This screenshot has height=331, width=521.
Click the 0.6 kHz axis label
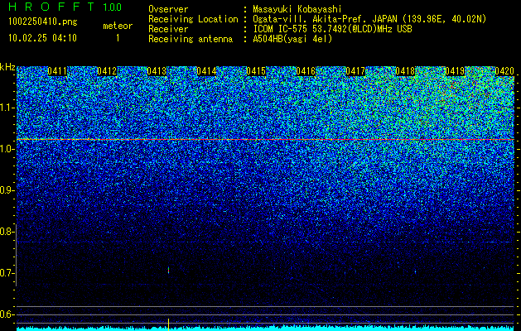pyautogui.click(x=7, y=314)
